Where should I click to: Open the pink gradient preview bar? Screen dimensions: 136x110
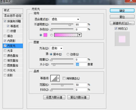(66, 35)
